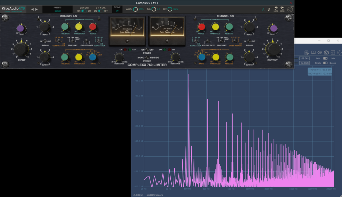
Task: Adjust the THD knob in top bar
Action: click(x=154, y=9)
